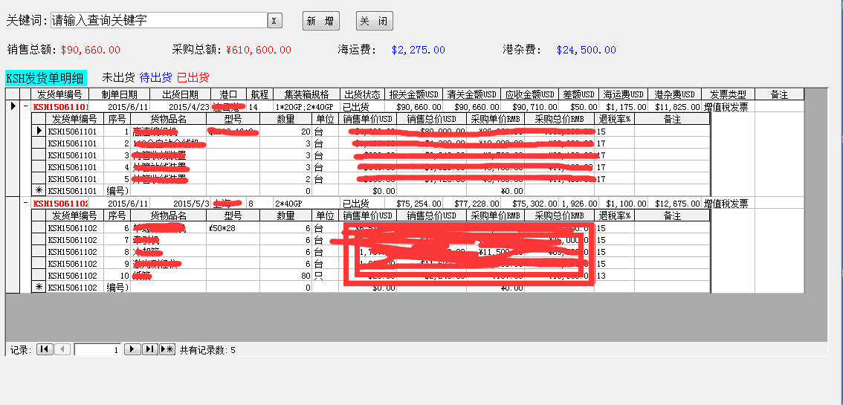Go to the previous record

[62, 349]
